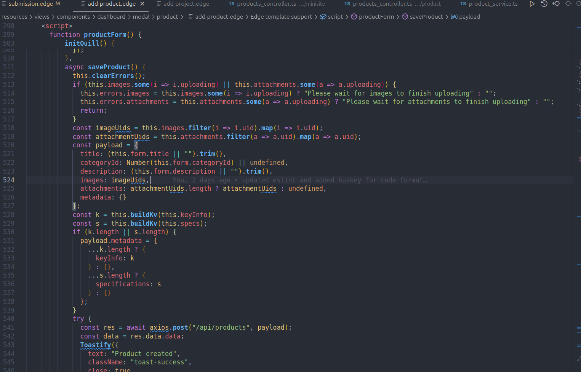Viewport: 581px width, 372px height.
Task: Click the Run play icon in editor toolbar
Action: (532, 4)
